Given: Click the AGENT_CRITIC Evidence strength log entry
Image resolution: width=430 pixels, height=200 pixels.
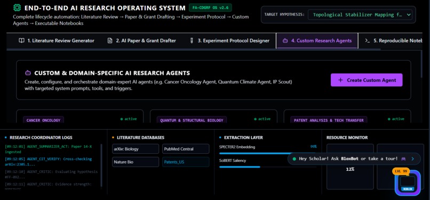Looking at the screenshot, I should [x=49, y=186].
